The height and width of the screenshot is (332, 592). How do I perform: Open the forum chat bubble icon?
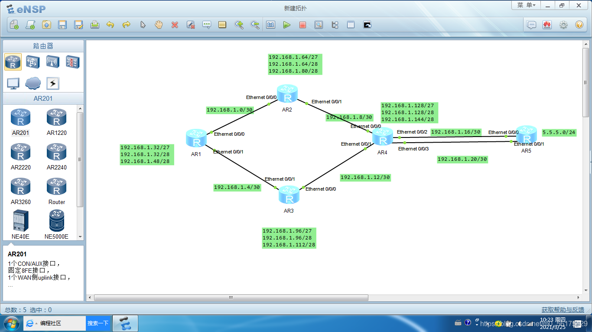531,25
